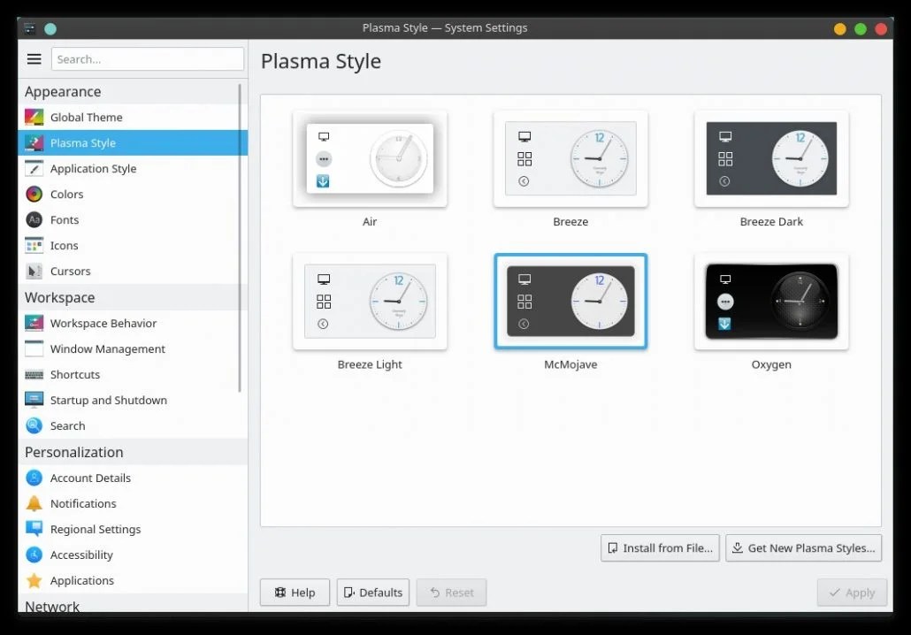
Task: Click the Plasma Style sidebar icon
Action: click(x=34, y=142)
